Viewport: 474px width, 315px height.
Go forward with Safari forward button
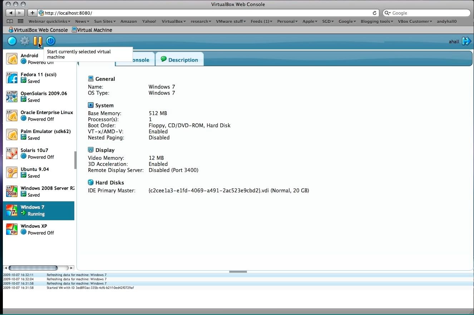pos(20,13)
